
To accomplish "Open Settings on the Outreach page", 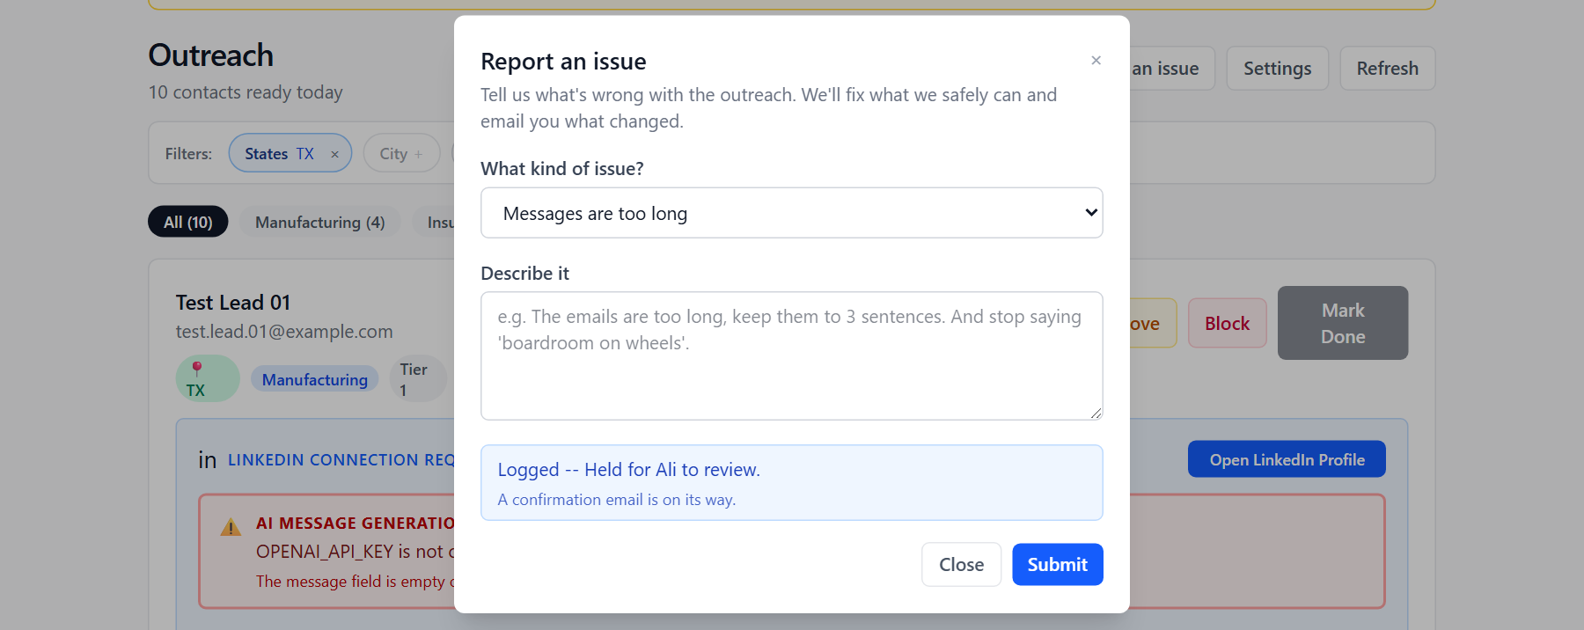I will [1277, 68].
